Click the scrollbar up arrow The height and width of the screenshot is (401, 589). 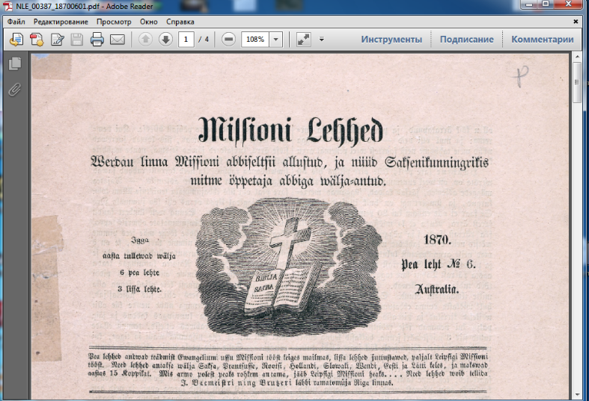click(x=577, y=57)
